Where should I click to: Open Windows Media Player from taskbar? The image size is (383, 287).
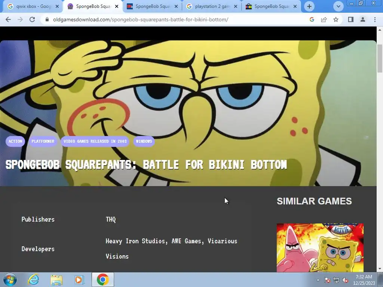point(79,280)
